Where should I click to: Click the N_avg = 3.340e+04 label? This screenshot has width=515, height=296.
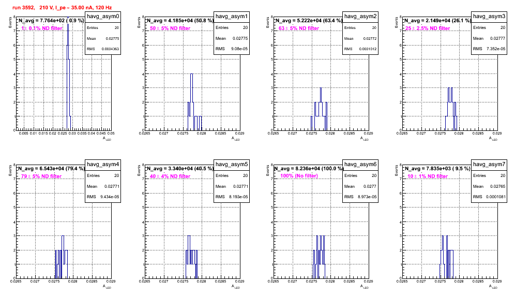point(179,168)
